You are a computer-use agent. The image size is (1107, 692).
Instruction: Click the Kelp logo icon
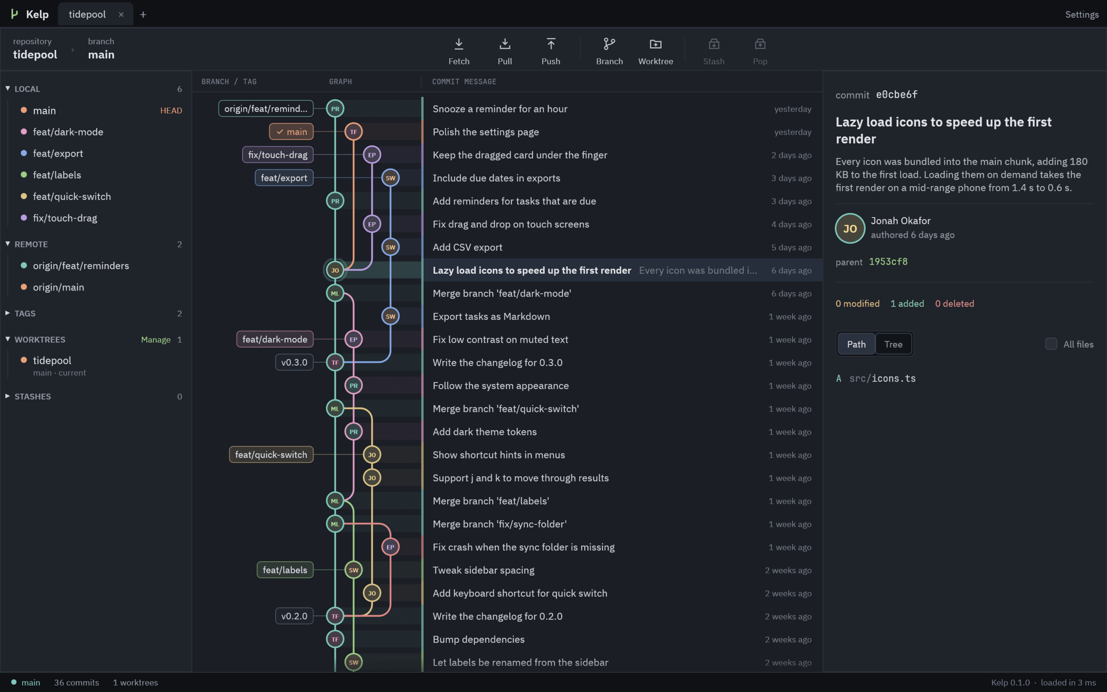pyautogui.click(x=15, y=14)
